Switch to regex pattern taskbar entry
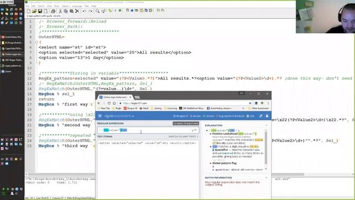Viewport: 355px width, 200px height. (x=12, y=66)
